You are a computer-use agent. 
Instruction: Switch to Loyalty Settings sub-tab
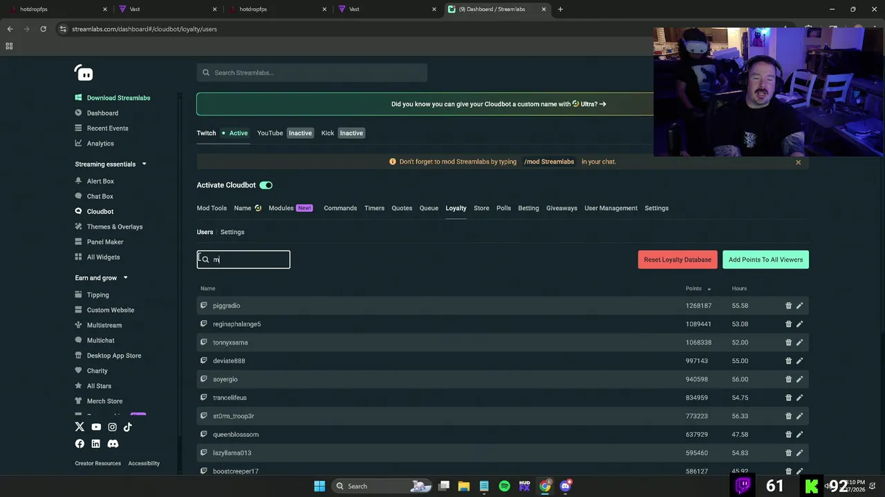(x=232, y=232)
